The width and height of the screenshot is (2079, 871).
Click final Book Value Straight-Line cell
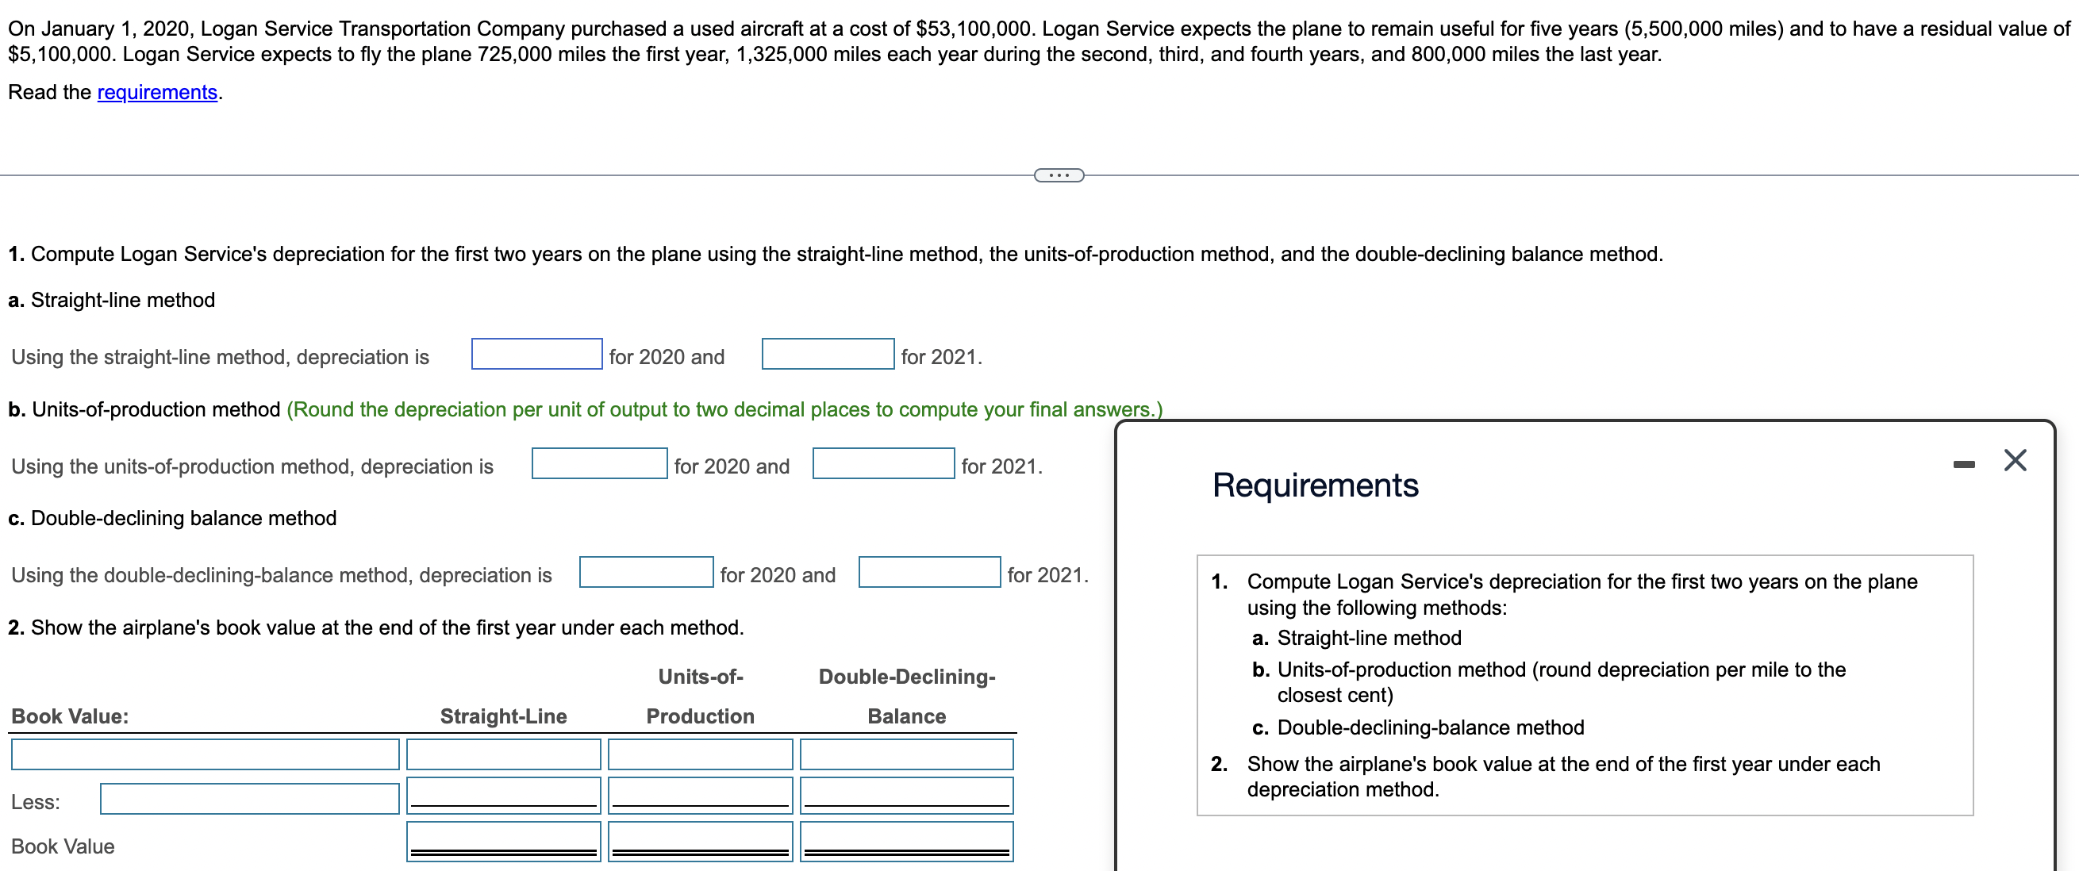503,840
